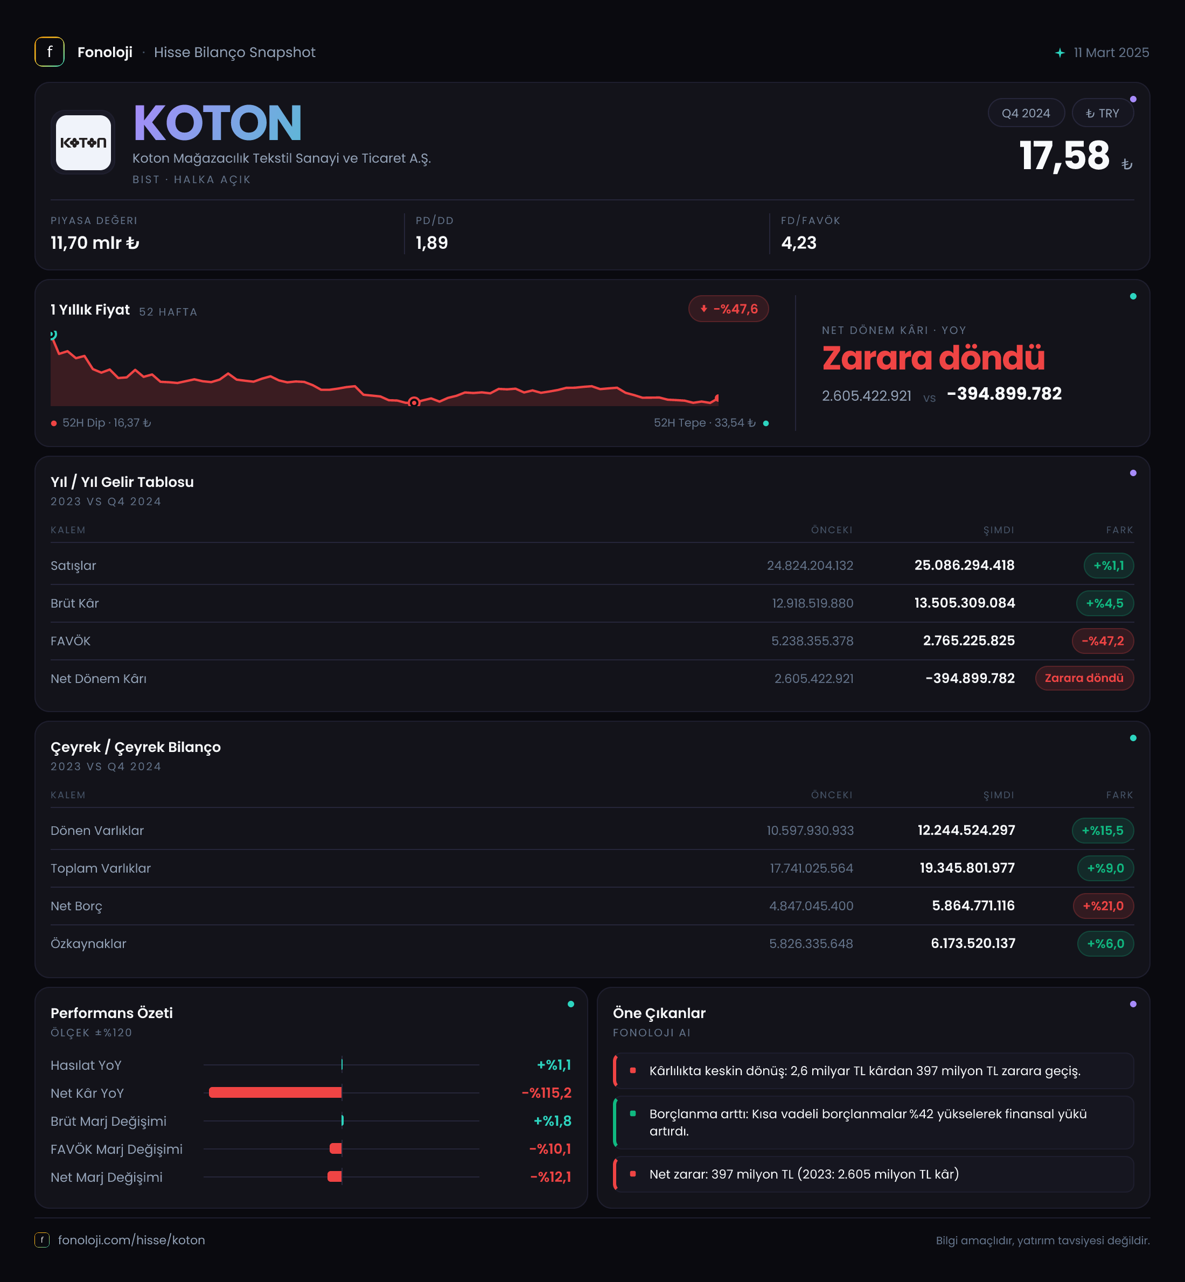The height and width of the screenshot is (1282, 1185).
Task: Click the Hasılat YoY teal bar
Action: coord(342,1064)
